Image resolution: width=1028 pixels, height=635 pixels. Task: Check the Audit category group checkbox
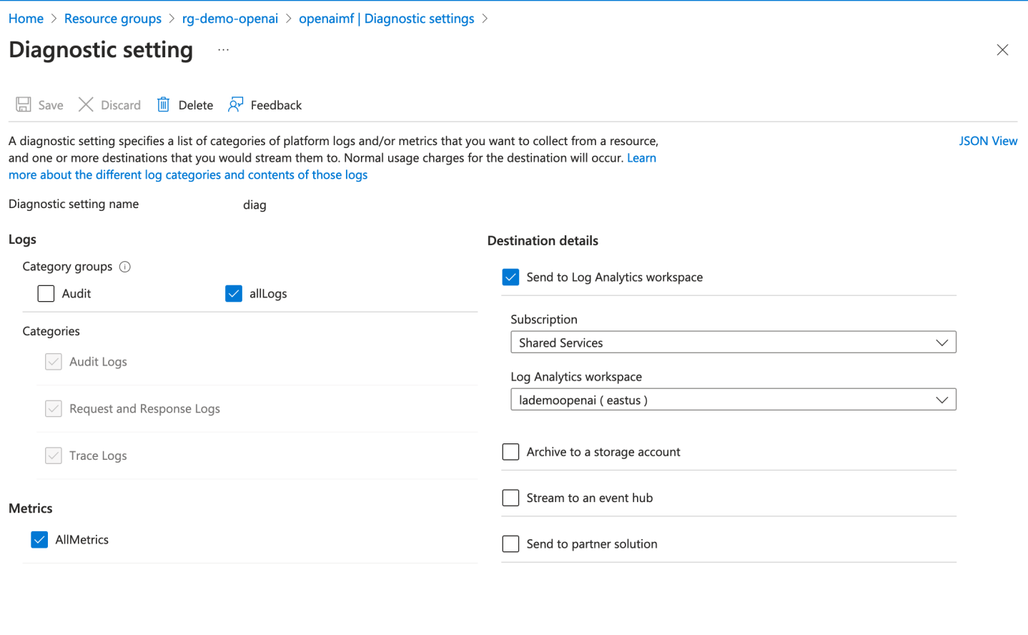click(x=46, y=294)
